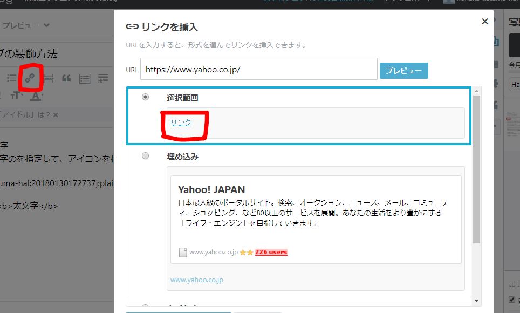
Task: Click the text size (T) formatting icon
Action: (x=15, y=96)
